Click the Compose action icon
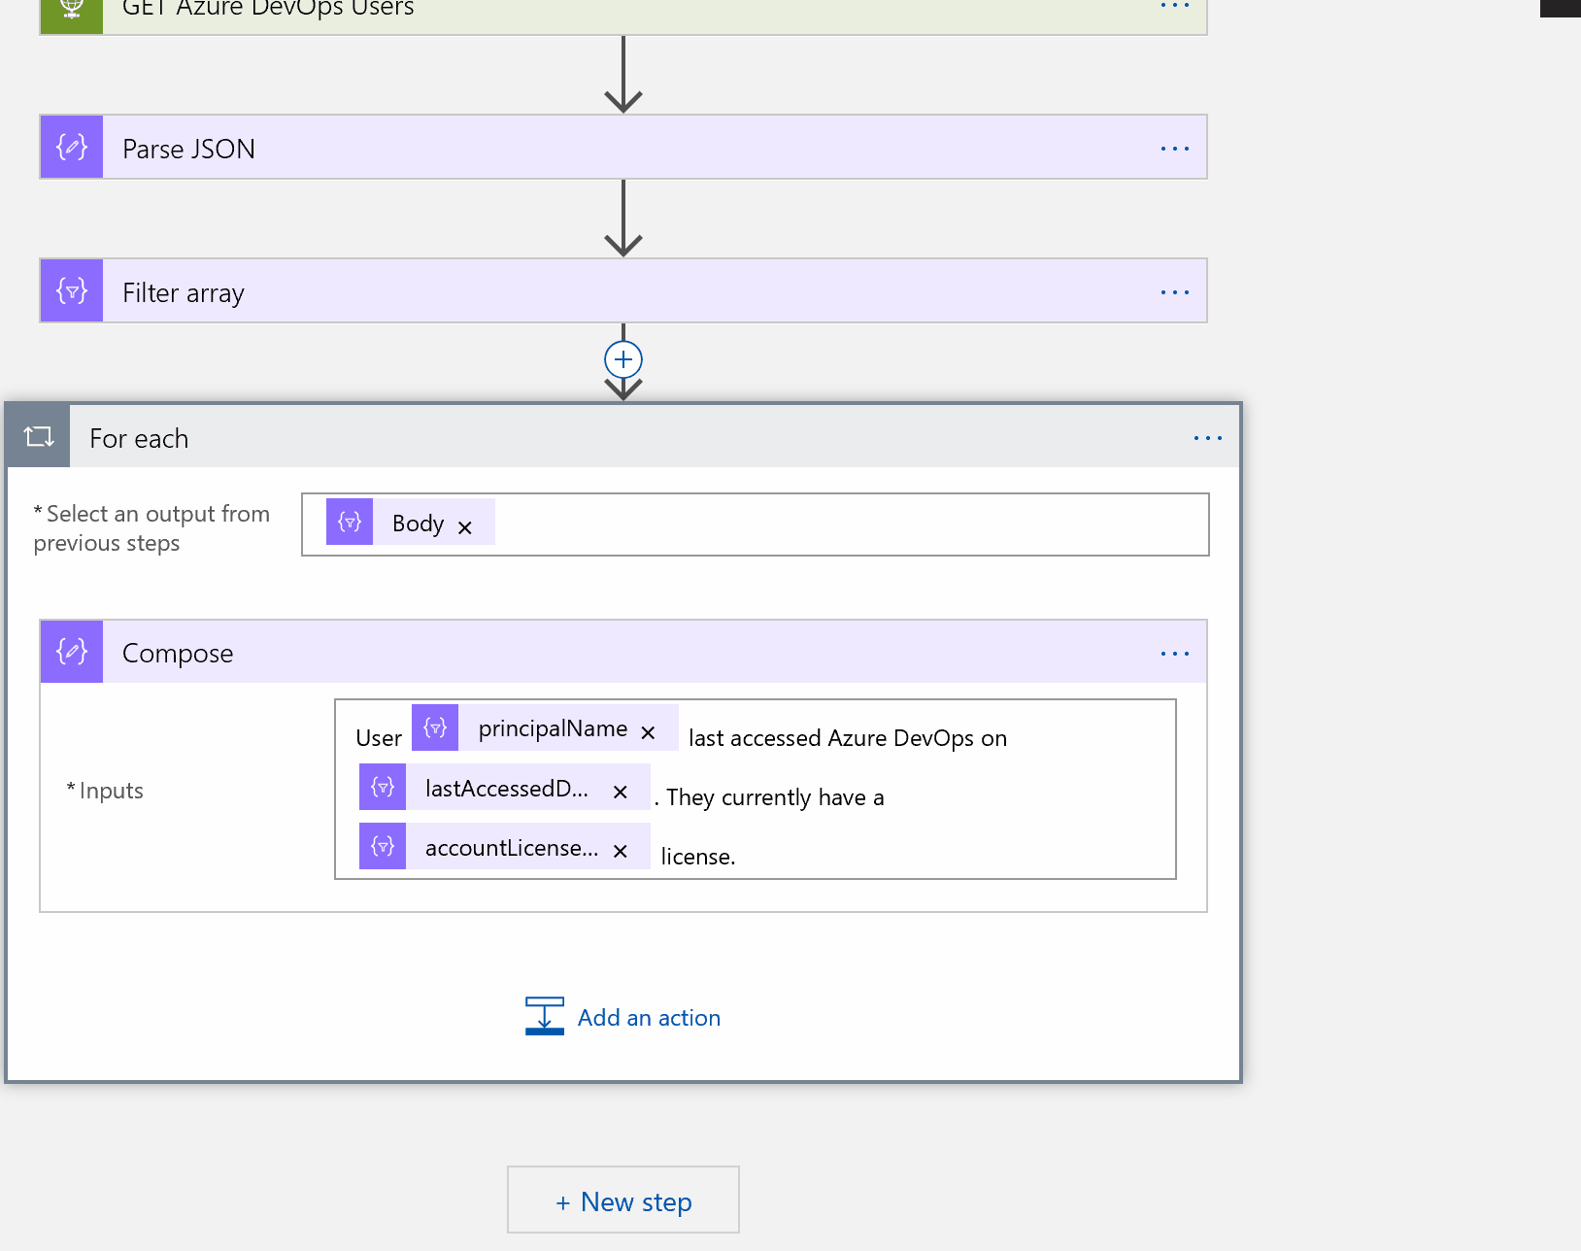The width and height of the screenshot is (1581, 1251). tap(72, 652)
